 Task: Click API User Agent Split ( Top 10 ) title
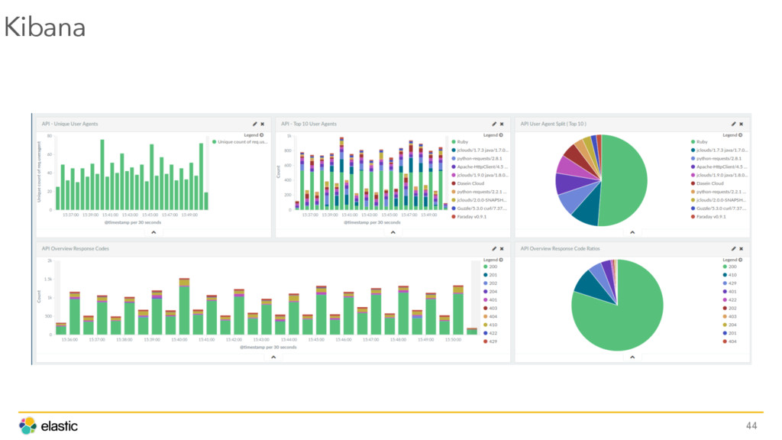tap(554, 124)
